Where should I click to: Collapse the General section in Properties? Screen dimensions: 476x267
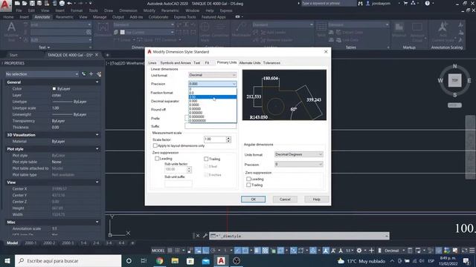(x=97, y=82)
